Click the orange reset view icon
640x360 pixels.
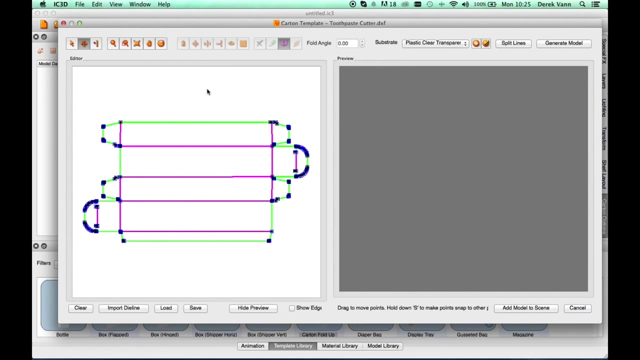(x=161, y=43)
